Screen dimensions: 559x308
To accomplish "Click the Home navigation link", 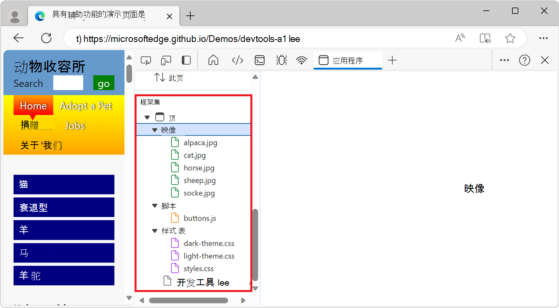I will 34,105.
